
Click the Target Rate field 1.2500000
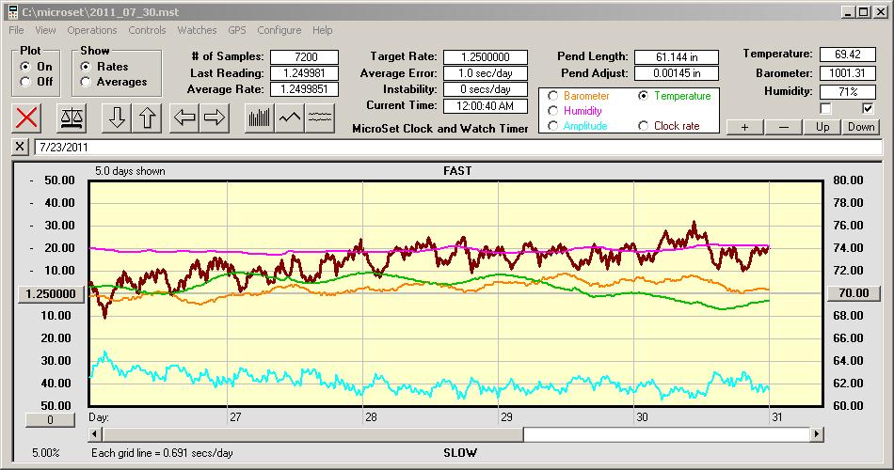(x=486, y=57)
